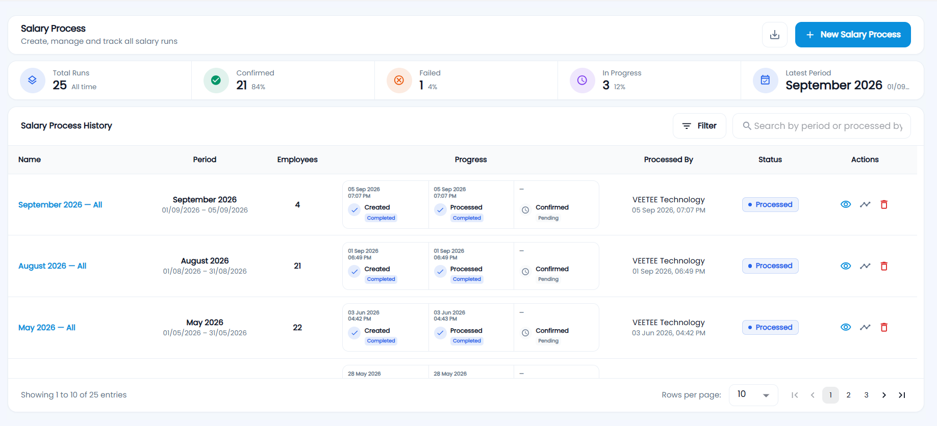This screenshot has width=937, height=426.
Task: Delete the September 2026 salary run
Action: (884, 204)
